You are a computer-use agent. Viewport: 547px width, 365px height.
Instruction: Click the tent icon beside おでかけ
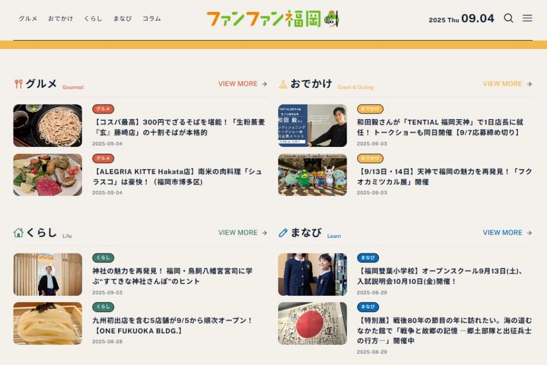283,84
